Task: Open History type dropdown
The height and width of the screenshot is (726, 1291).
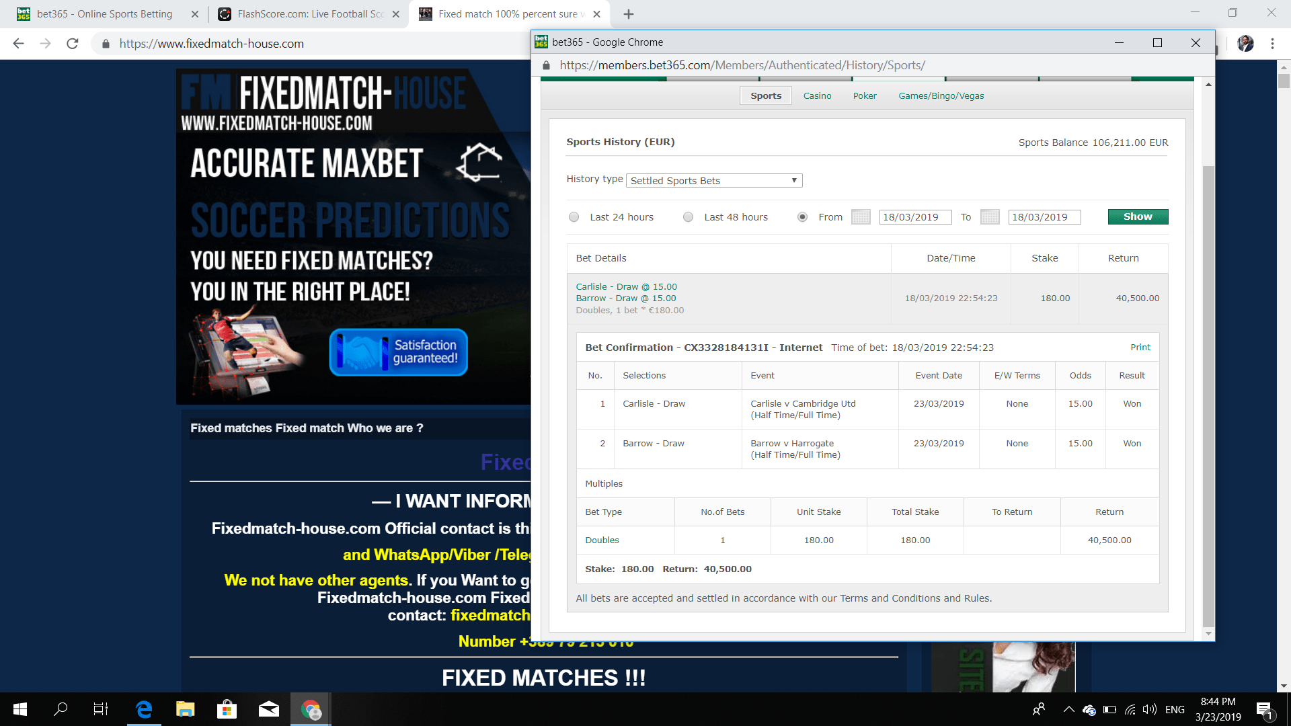Action: coord(714,180)
